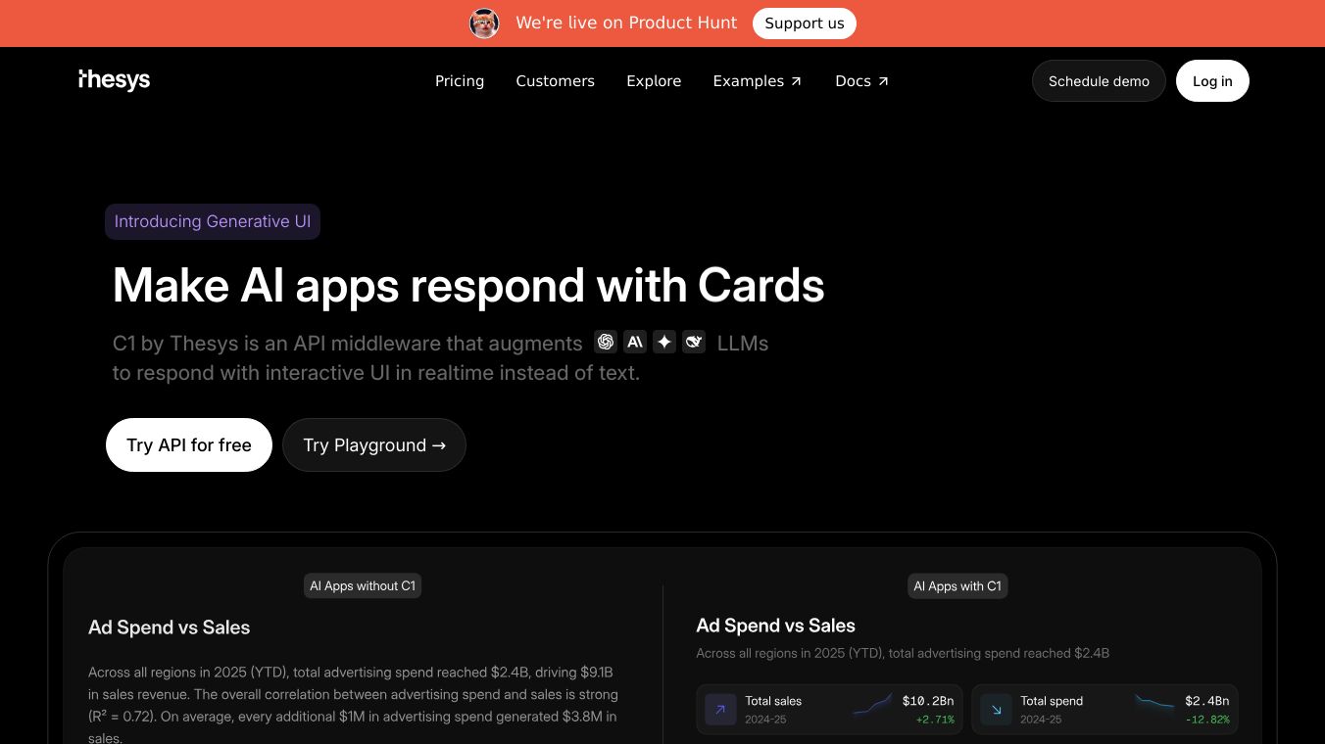Click the Introducing Generative UI badge
Screen dimensions: 1325x744
pyautogui.click(x=213, y=221)
